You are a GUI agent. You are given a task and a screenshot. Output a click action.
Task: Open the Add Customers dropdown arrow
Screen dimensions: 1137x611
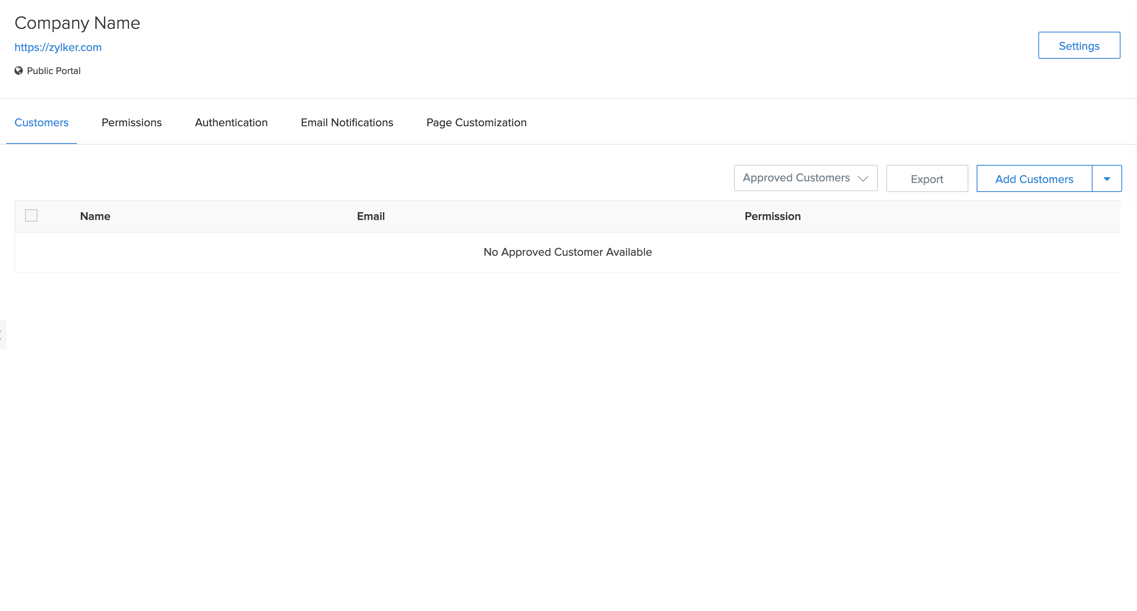[1107, 178]
